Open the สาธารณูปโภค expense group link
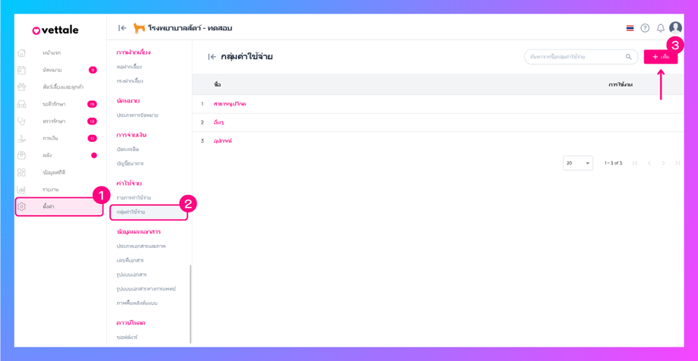 click(229, 104)
